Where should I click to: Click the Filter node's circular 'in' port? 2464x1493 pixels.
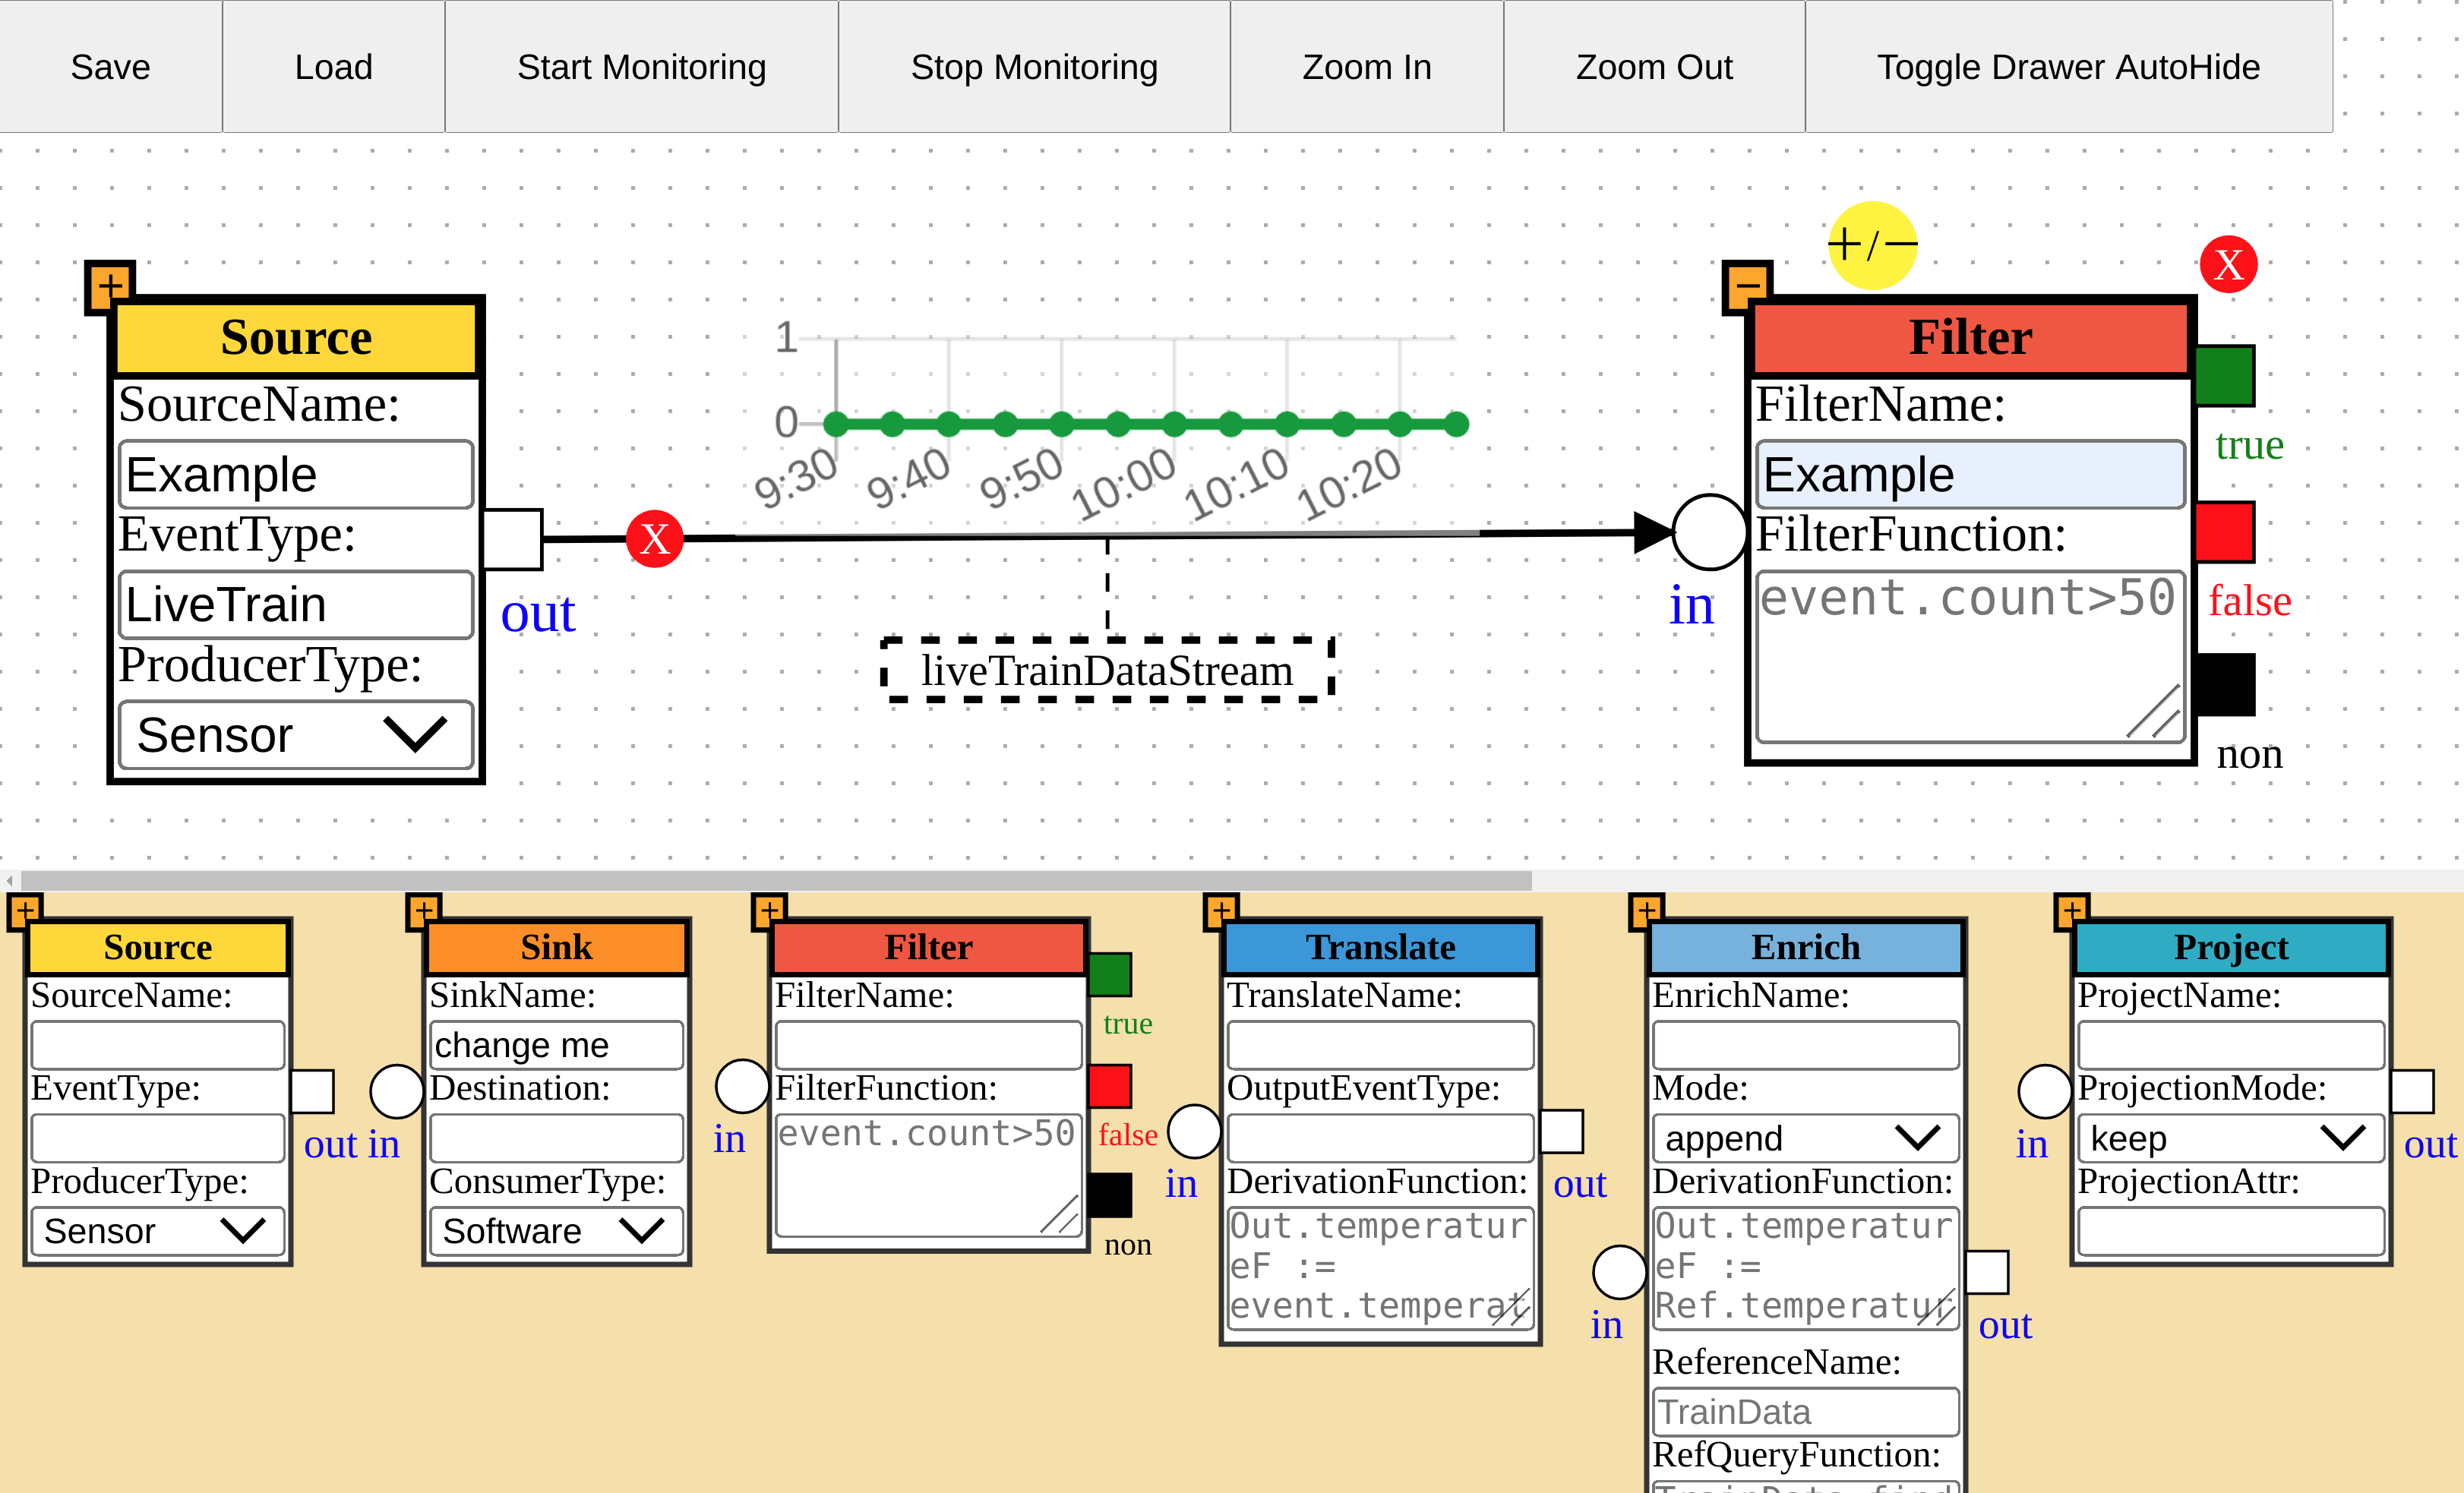click(1710, 532)
